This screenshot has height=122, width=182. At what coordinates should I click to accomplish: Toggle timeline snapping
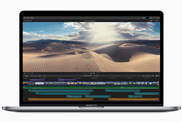[150, 76]
